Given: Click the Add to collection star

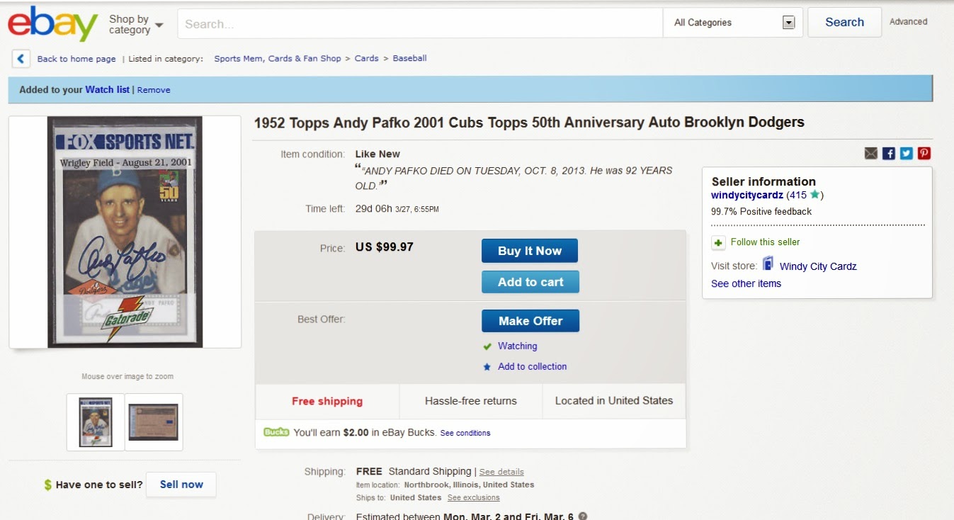Looking at the screenshot, I should tap(487, 367).
